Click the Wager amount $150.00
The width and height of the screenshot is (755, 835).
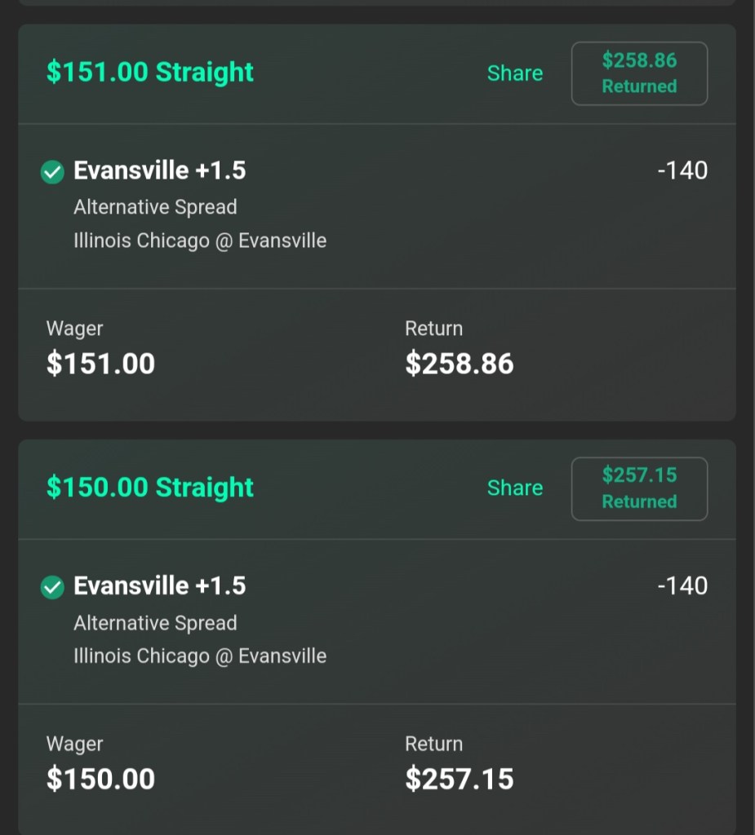click(x=100, y=779)
